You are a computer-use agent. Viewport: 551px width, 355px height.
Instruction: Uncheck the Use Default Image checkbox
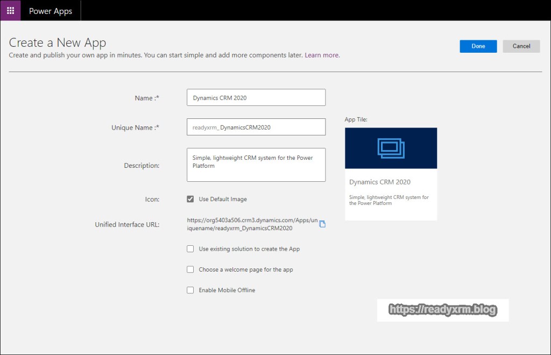tap(190, 199)
